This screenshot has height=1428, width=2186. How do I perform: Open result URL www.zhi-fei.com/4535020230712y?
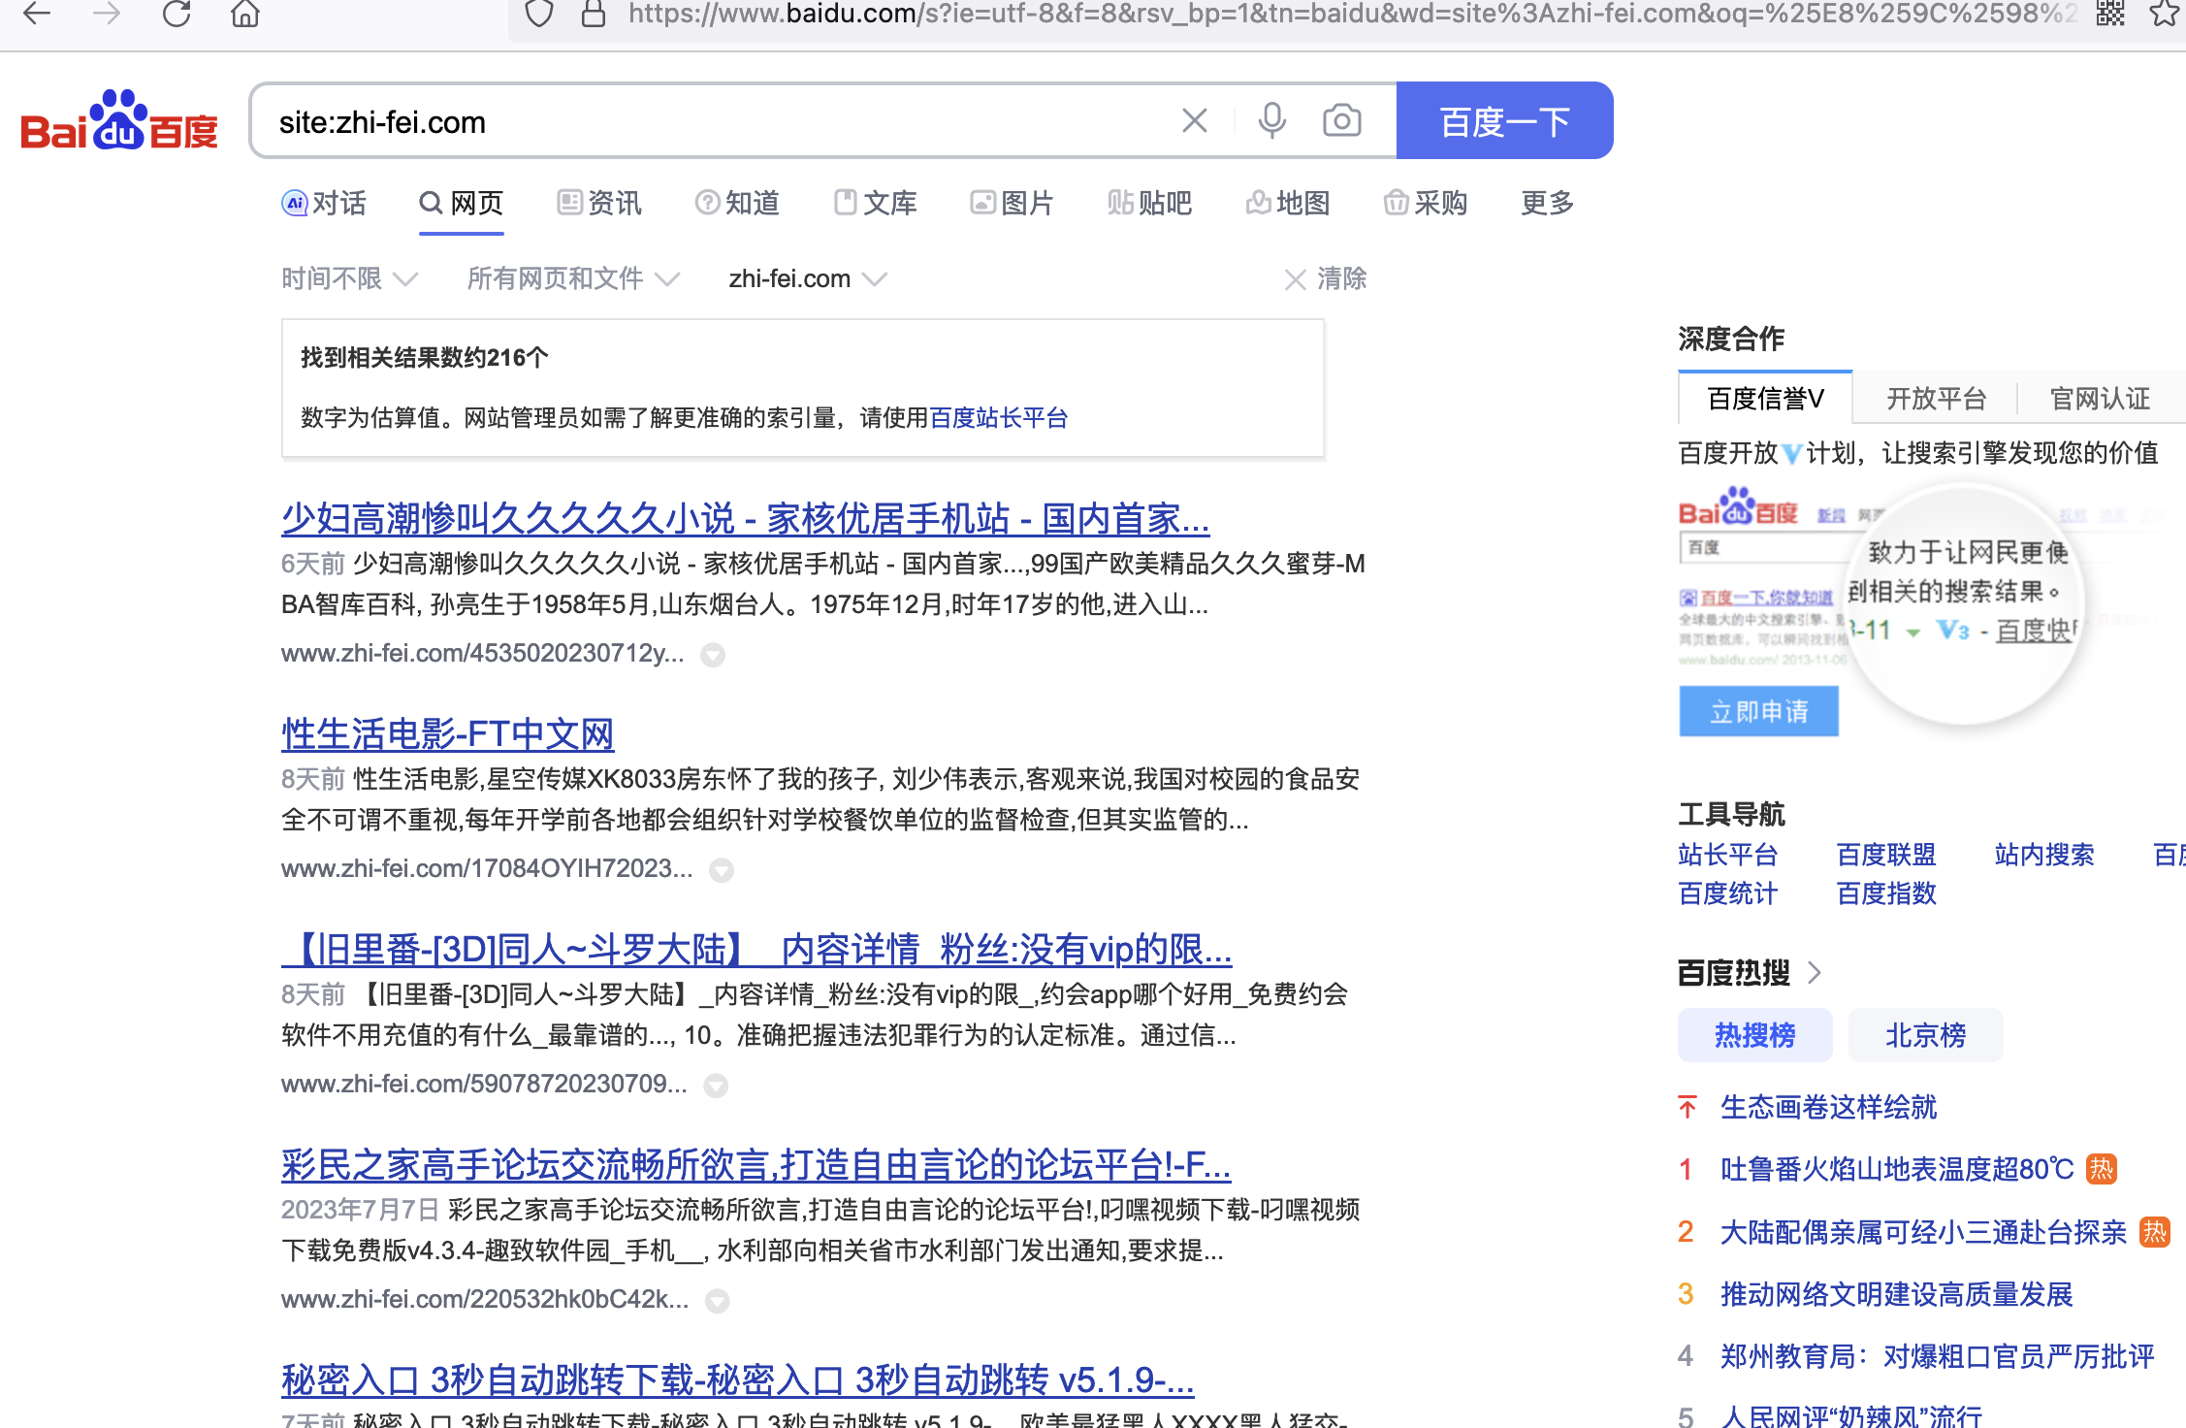point(482,654)
